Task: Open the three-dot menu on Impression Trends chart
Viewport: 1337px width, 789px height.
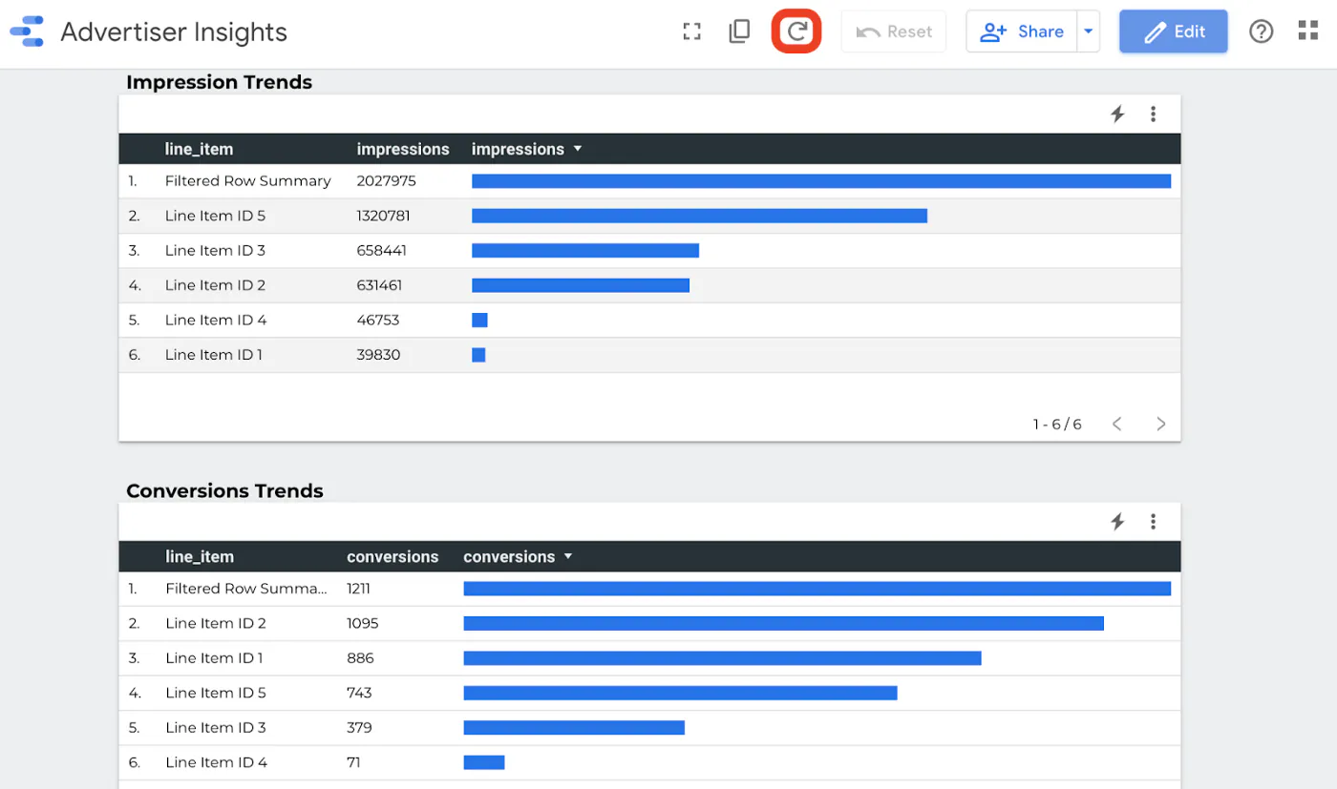Action: click(x=1154, y=114)
